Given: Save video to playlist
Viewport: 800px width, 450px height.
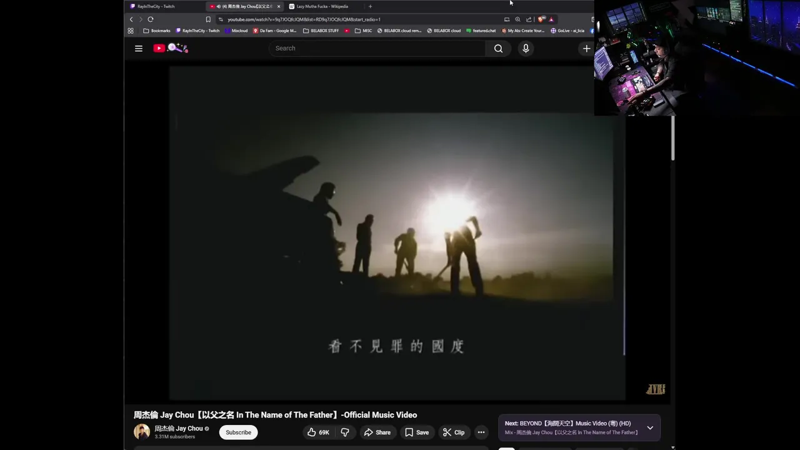Looking at the screenshot, I should (x=417, y=432).
